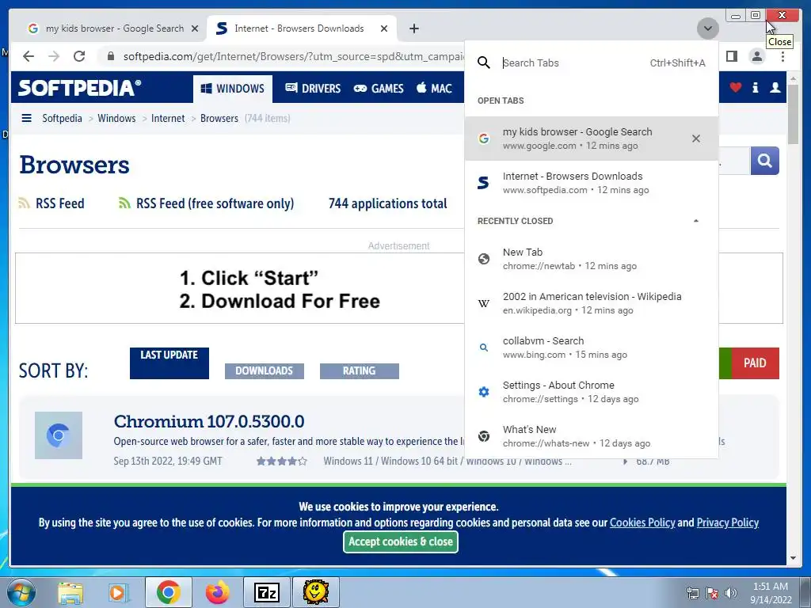Click 'Accept cookies & close' button
811x608 pixels.
coord(400,541)
